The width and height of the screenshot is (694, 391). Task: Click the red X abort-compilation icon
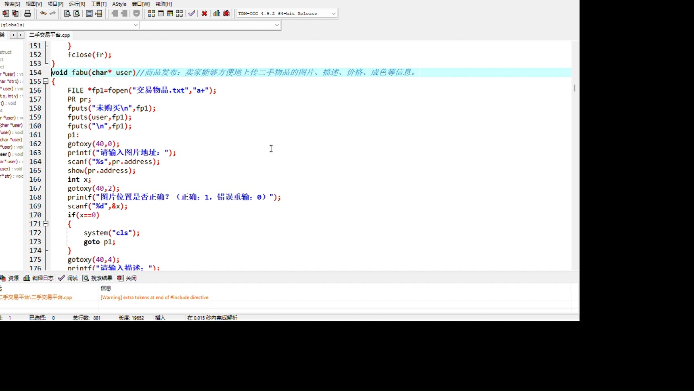coord(205,13)
